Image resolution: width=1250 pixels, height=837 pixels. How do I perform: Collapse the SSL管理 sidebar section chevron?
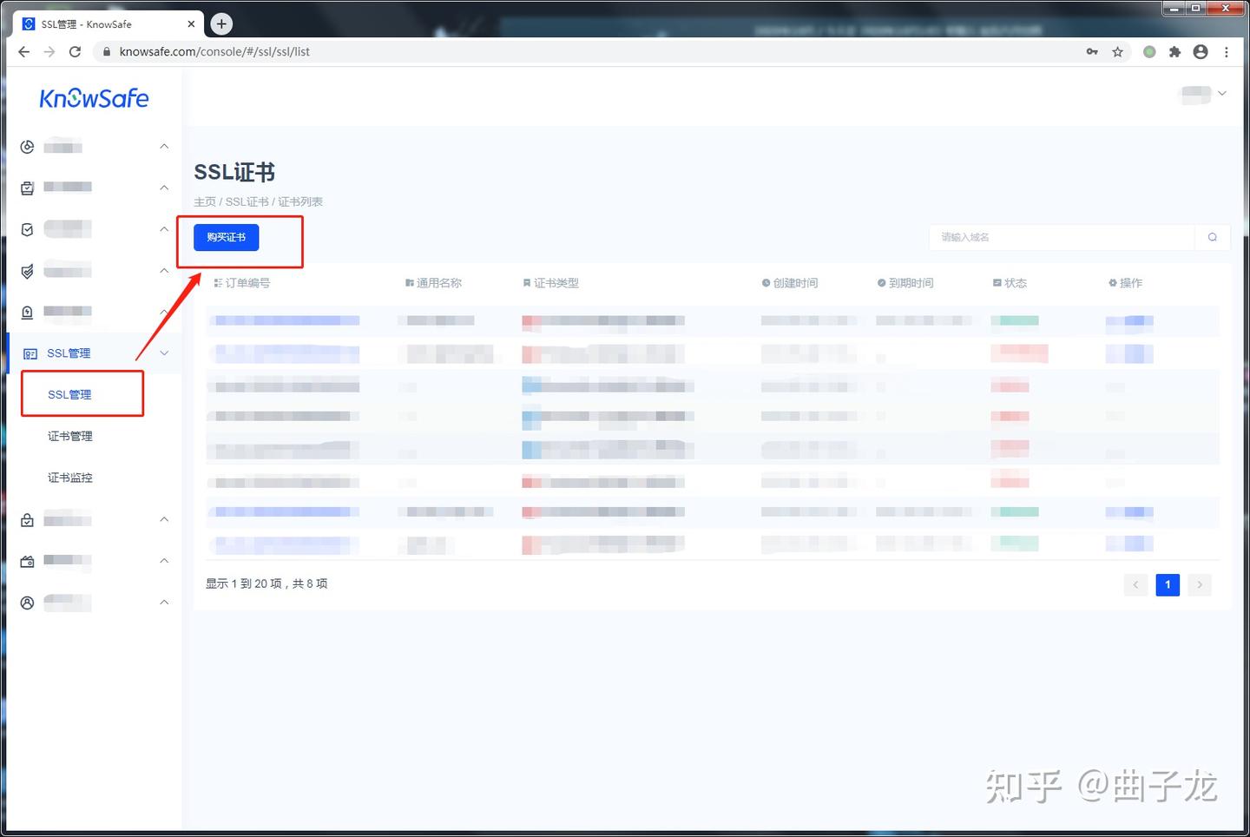coord(164,353)
